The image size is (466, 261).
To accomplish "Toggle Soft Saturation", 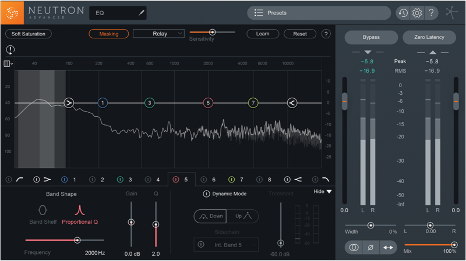I will coord(29,34).
